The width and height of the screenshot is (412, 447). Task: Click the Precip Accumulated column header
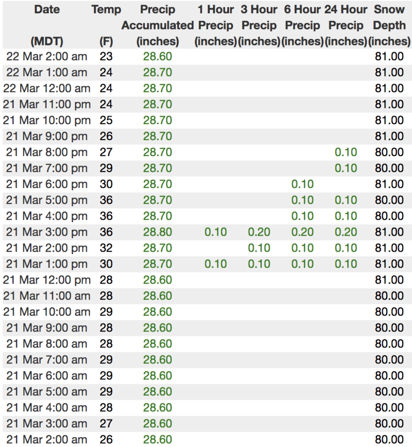tap(158, 25)
